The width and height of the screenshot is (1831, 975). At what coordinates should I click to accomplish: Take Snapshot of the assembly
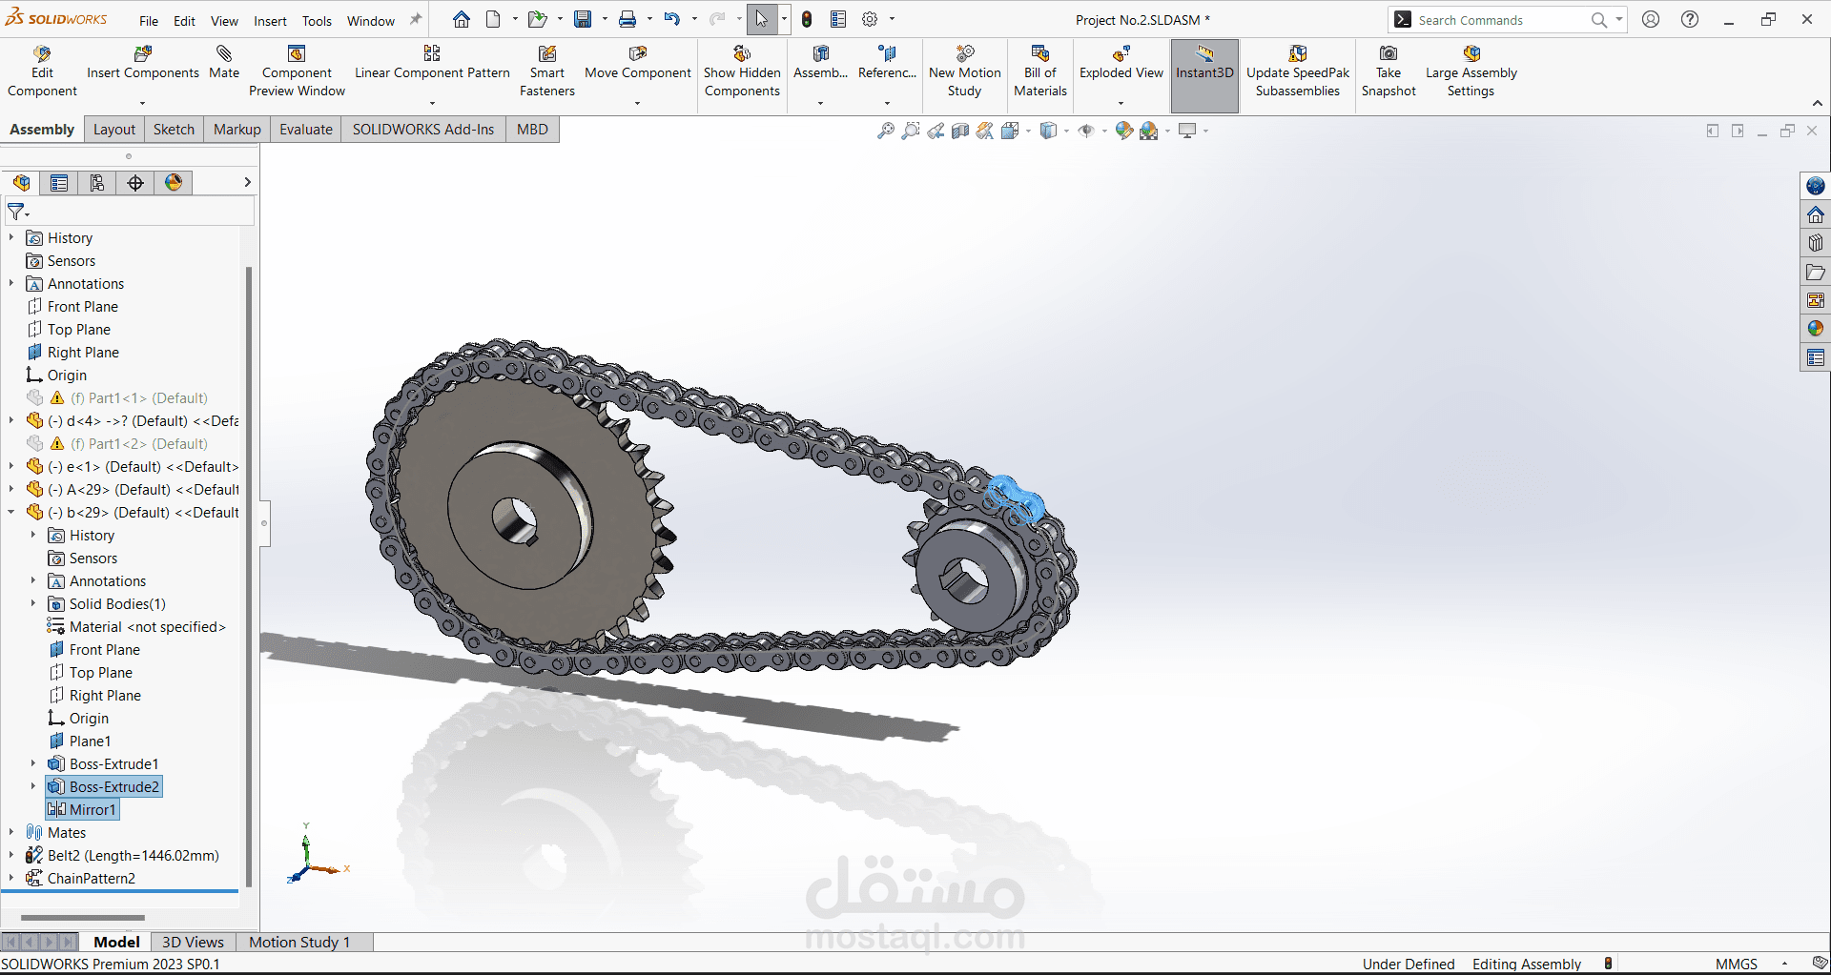(1389, 71)
